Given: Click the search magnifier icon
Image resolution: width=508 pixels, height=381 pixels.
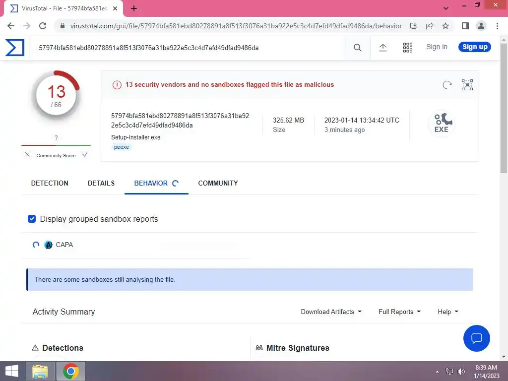Looking at the screenshot, I should [357, 48].
